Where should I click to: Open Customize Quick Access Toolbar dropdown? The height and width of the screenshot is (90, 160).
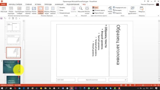click(19, 18)
